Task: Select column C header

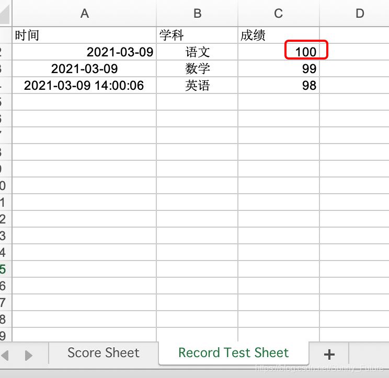Action: click(x=278, y=13)
